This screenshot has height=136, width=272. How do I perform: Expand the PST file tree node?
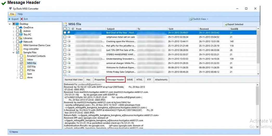tap(17, 70)
